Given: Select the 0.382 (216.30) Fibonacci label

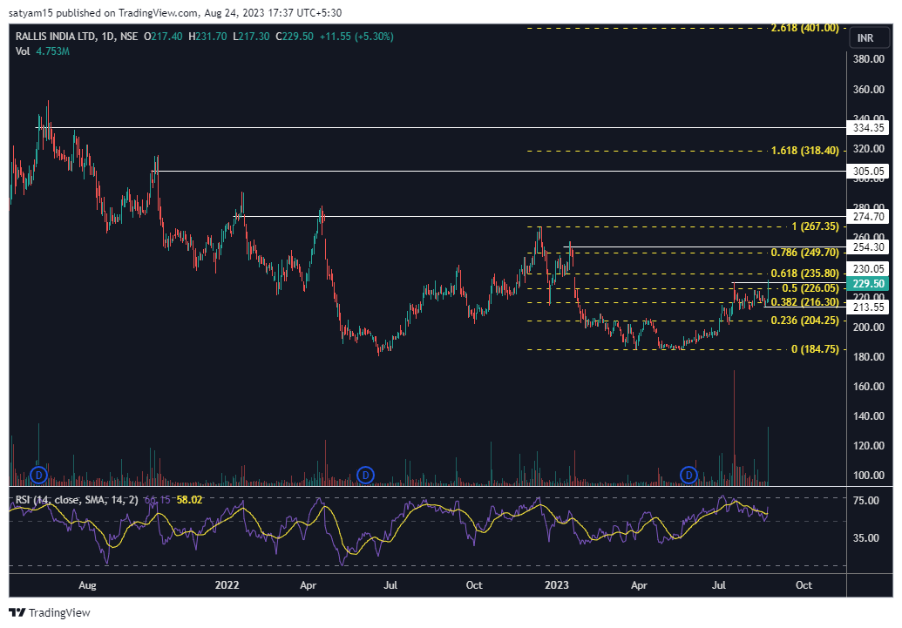Looking at the screenshot, I should 804,302.
